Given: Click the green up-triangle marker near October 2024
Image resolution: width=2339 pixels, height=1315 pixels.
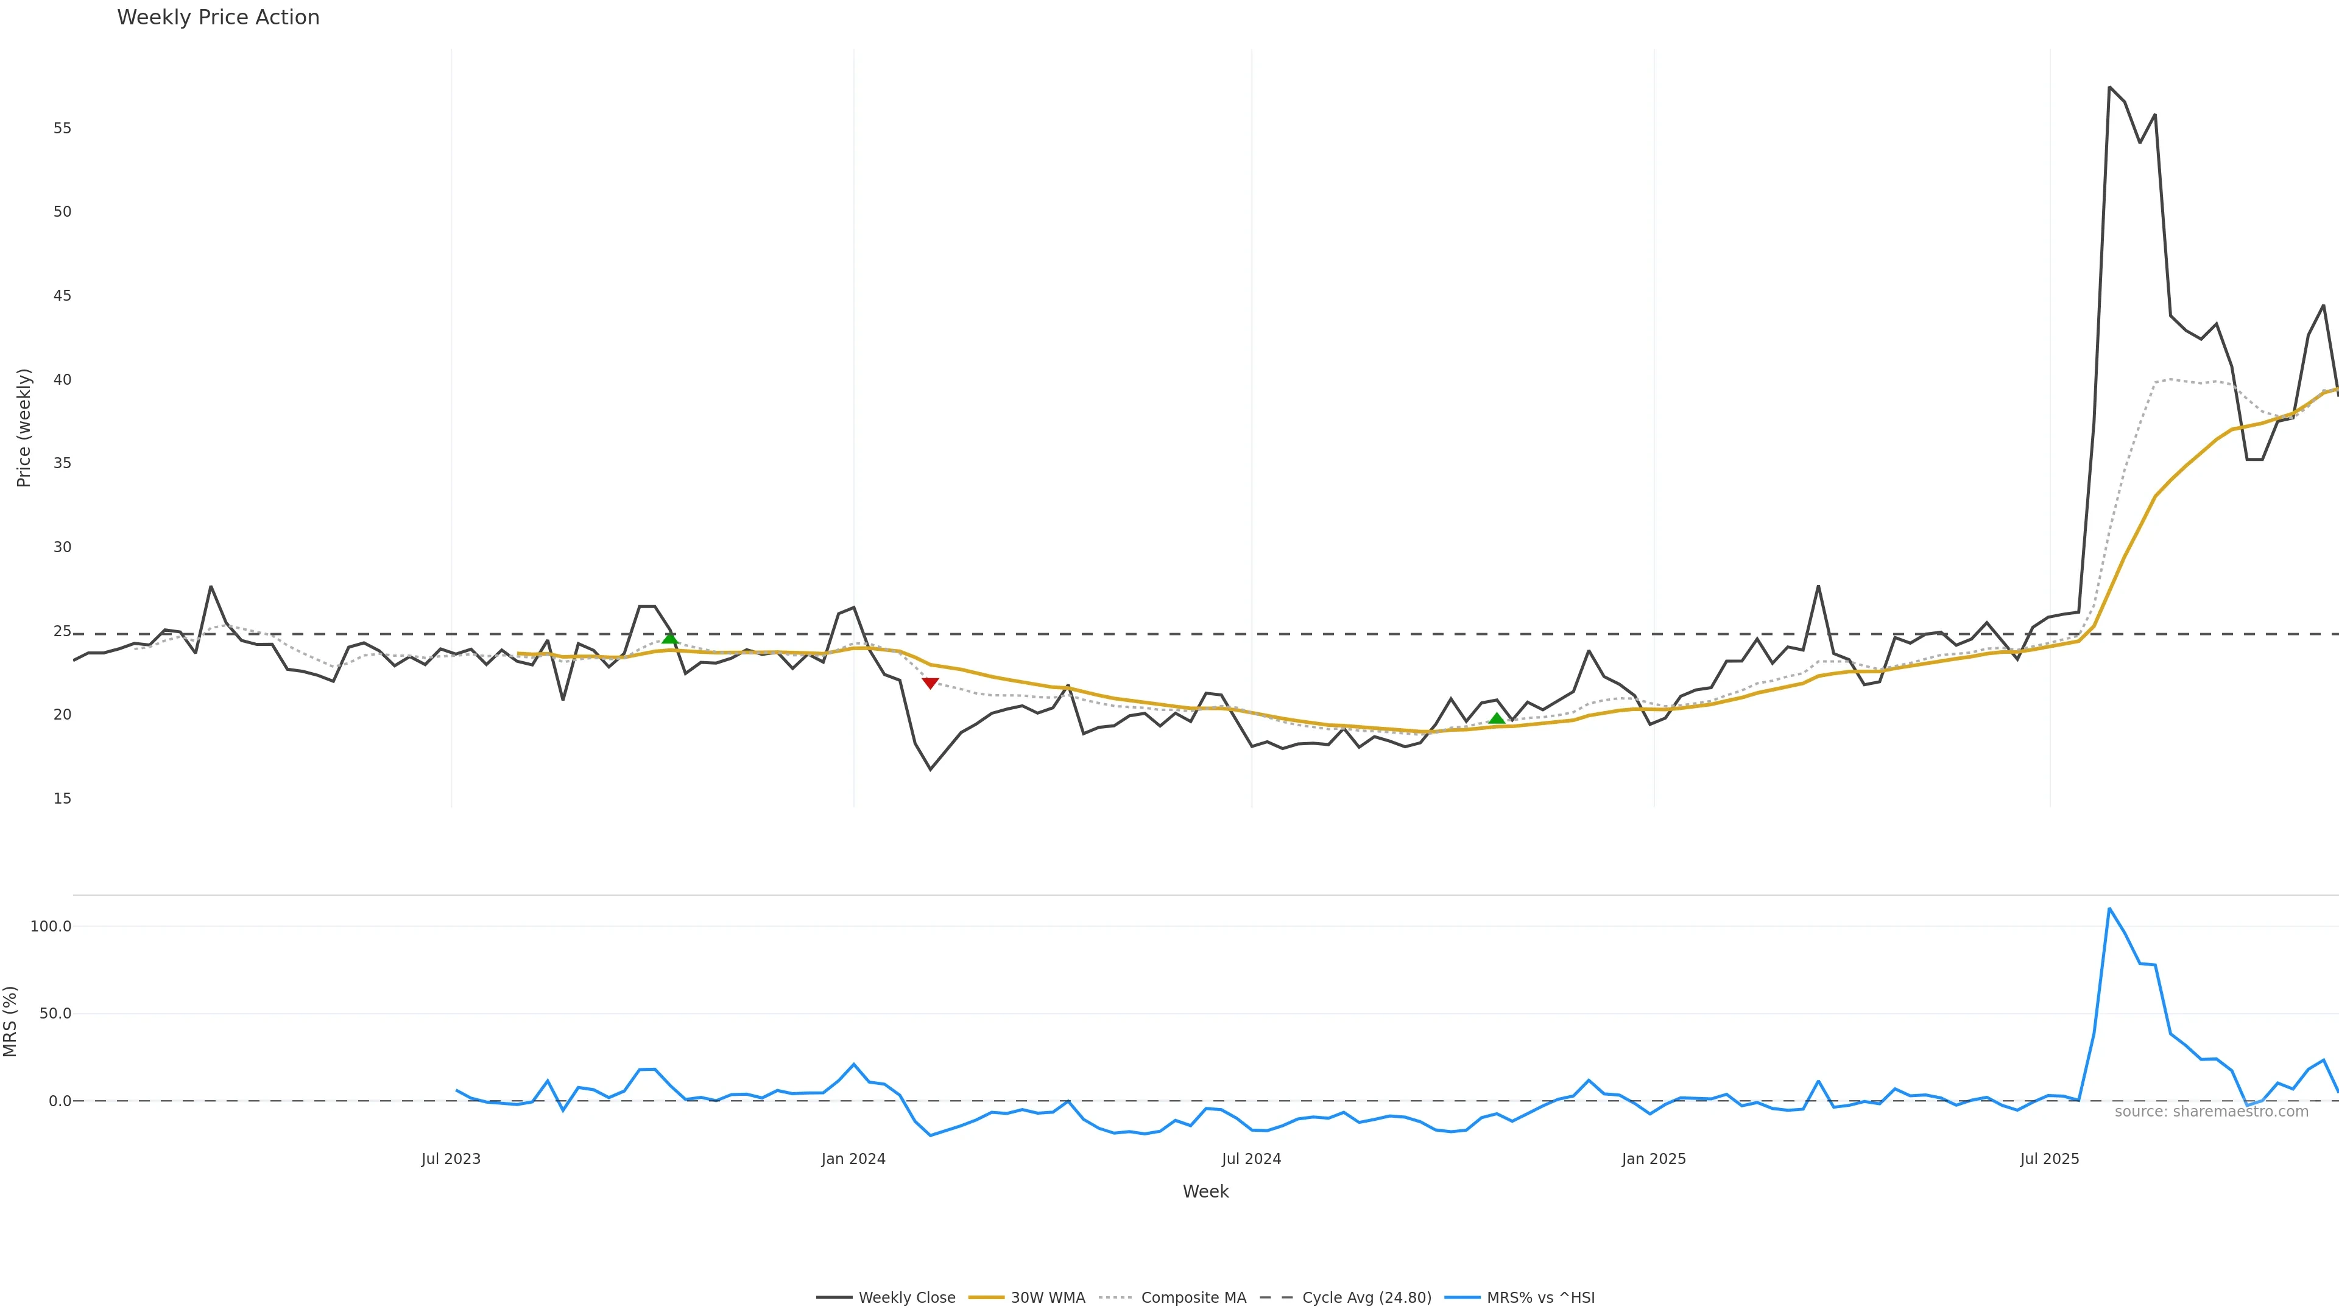Looking at the screenshot, I should click(x=1497, y=719).
